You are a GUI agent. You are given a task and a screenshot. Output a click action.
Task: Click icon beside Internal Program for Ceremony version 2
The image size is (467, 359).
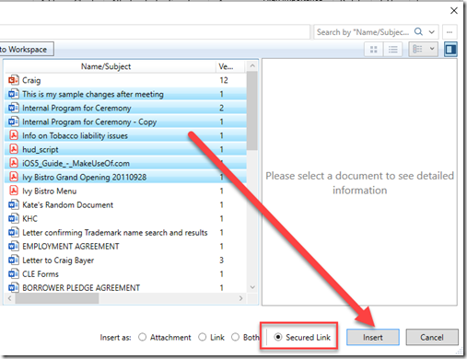pos(13,108)
